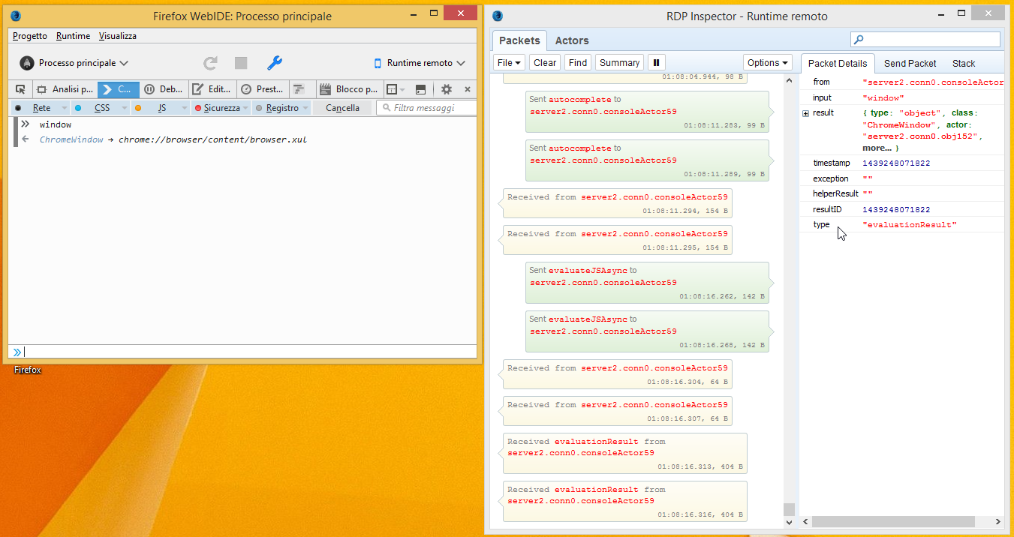Select Received evaluationResult packet at 01:08:16.313
The image size is (1014, 537).
coord(624,453)
